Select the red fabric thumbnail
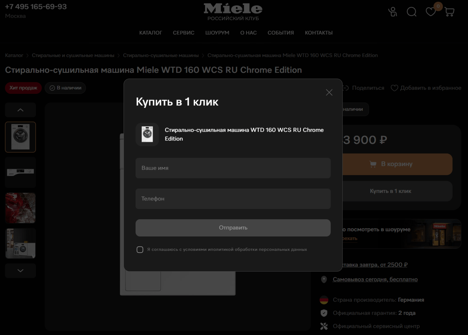468x335 pixels. (x=20, y=208)
